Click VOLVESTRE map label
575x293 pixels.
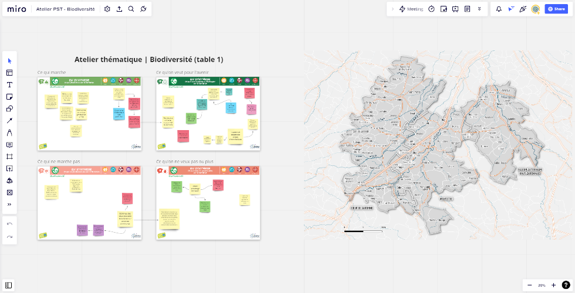445,199
